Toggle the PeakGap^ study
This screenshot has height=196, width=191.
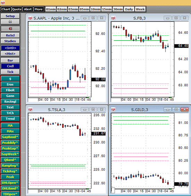pyautogui.click(x=10, y=148)
